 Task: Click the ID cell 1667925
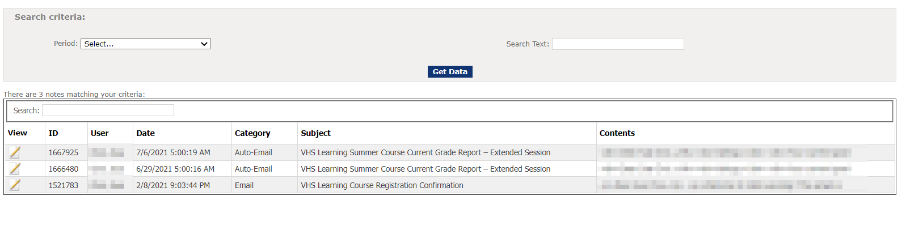pos(64,152)
